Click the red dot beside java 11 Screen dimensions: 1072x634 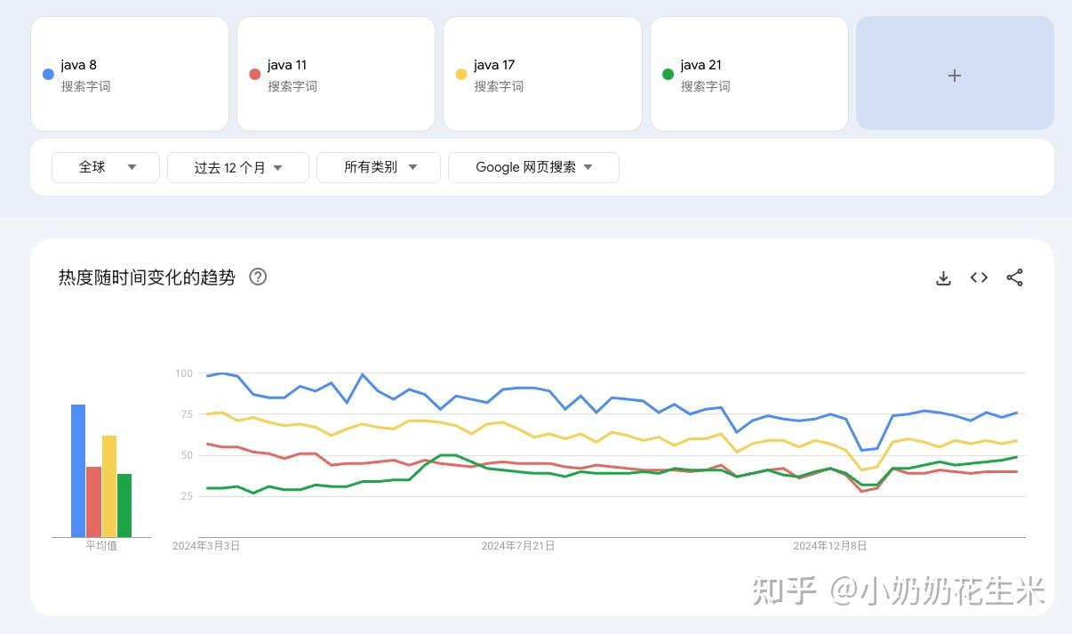pos(254,74)
